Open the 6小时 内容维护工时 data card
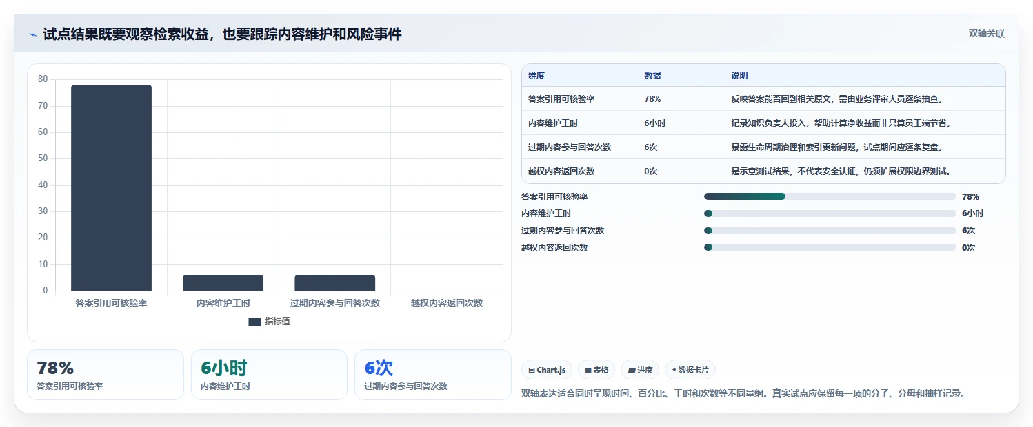Image resolution: width=1033 pixels, height=427 pixels. pyautogui.click(x=269, y=375)
